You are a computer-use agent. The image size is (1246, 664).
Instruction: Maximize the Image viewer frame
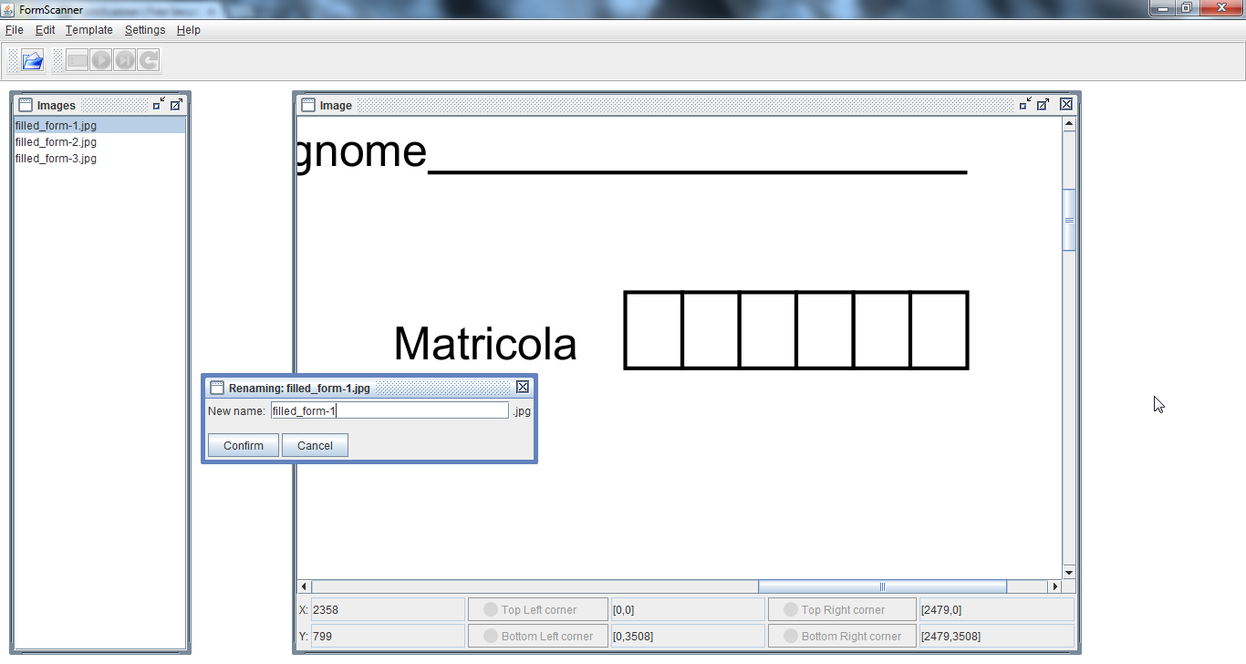point(1043,105)
